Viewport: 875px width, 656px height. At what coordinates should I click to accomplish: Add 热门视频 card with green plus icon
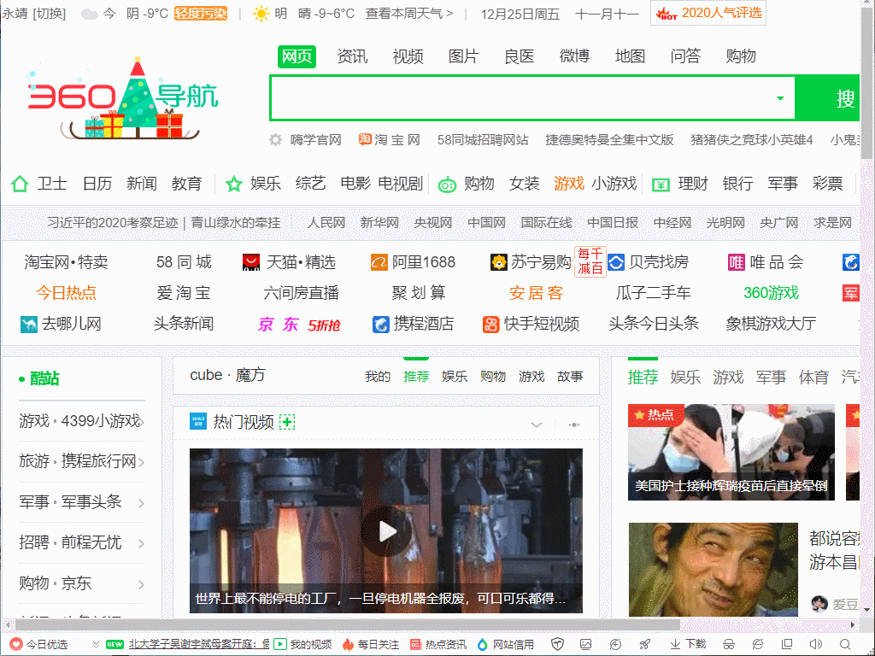tap(287, 422)
